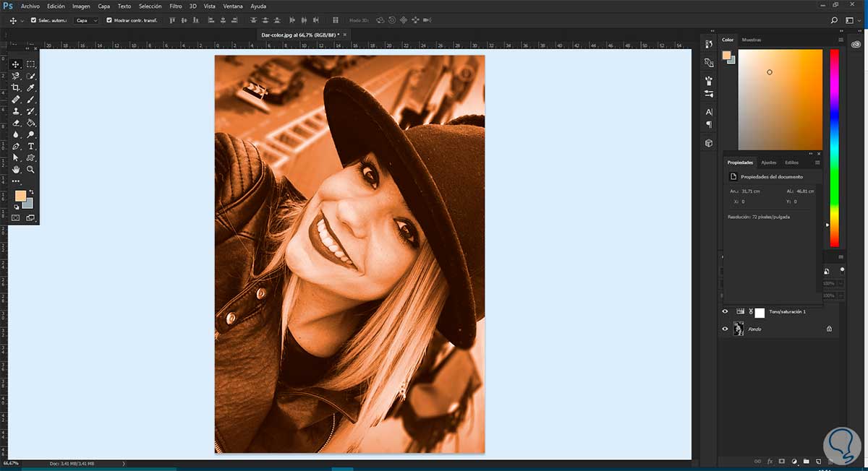Open the Capa auto-select dropdown

[x=86, y=20]
